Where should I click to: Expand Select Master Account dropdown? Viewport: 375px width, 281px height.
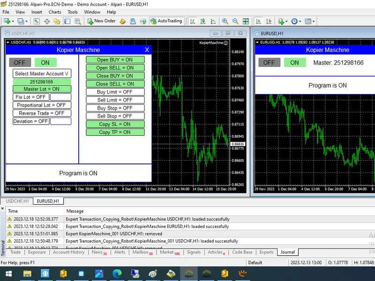pos(42,74)
